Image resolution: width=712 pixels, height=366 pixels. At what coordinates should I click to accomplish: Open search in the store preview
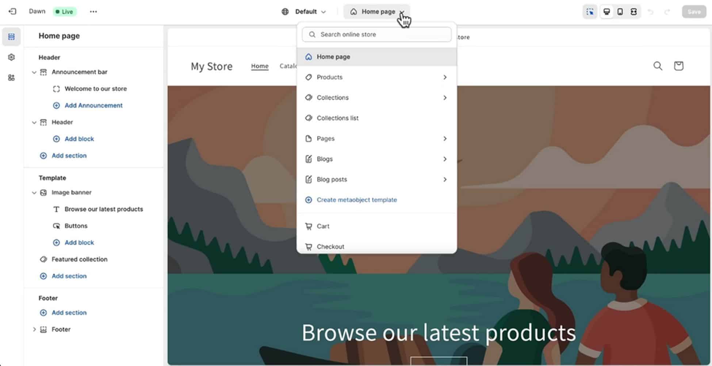658,66
